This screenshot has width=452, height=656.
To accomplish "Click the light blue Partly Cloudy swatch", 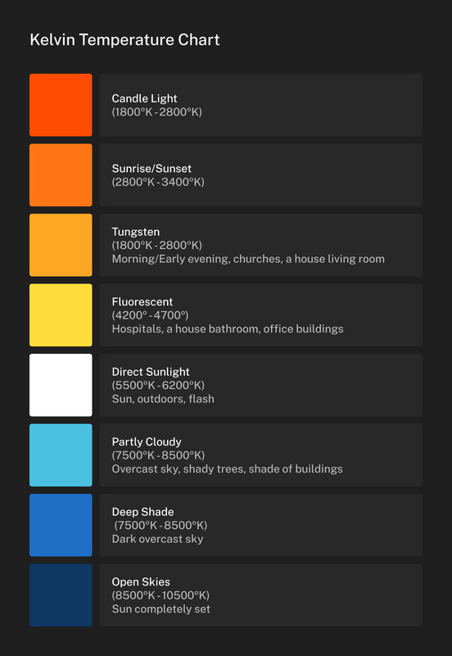I will (61, 455).
